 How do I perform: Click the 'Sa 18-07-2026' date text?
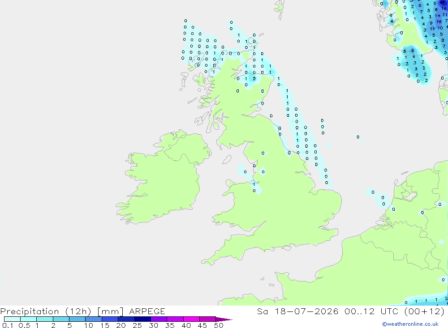[x=297, y=311]
